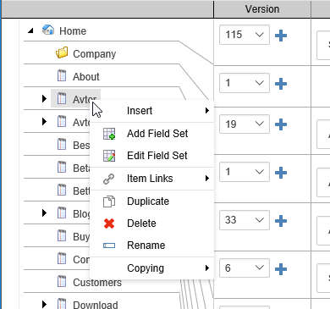Collapse the Home tree node
This screenshot has height=309, width=330.
pyautogui.click(x=30, y=30)
